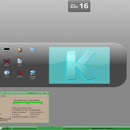The image size is (130, 130).
Task: Click the Qua AGO 16 calendar widget
Action: coord(79,6)
